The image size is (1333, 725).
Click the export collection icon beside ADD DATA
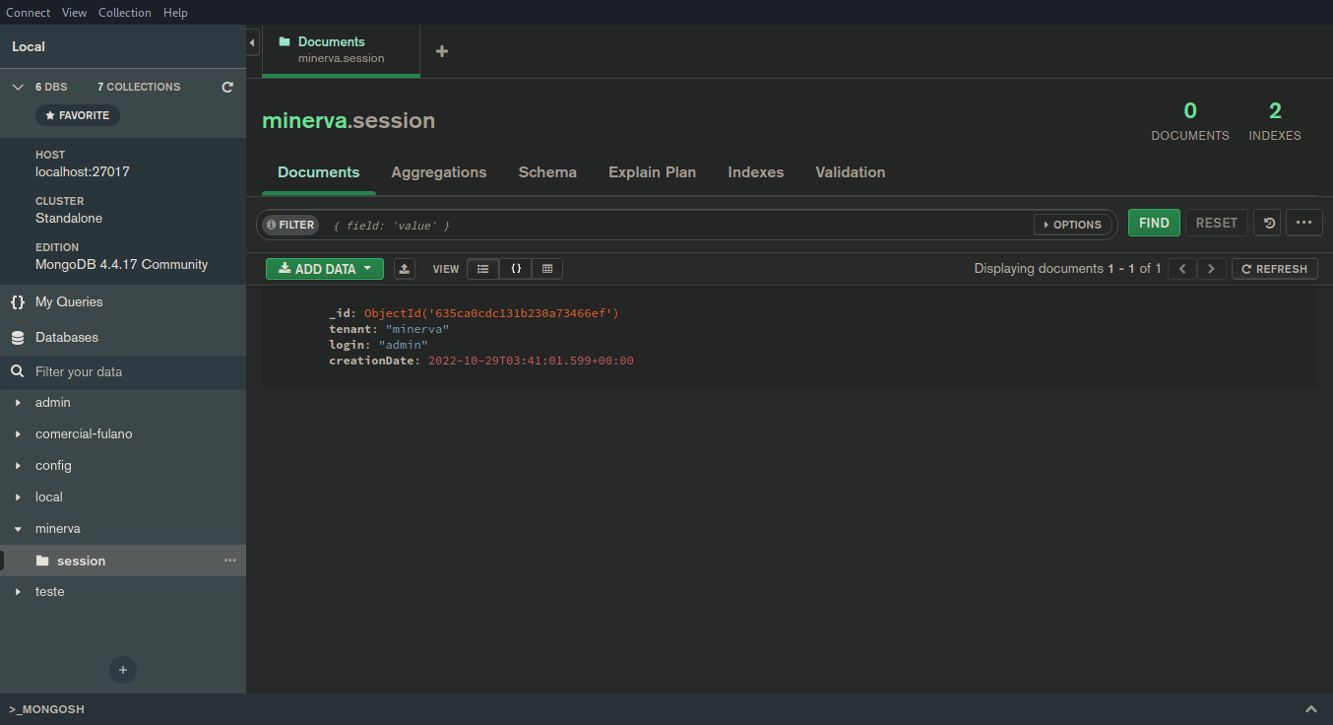(404, 268)
